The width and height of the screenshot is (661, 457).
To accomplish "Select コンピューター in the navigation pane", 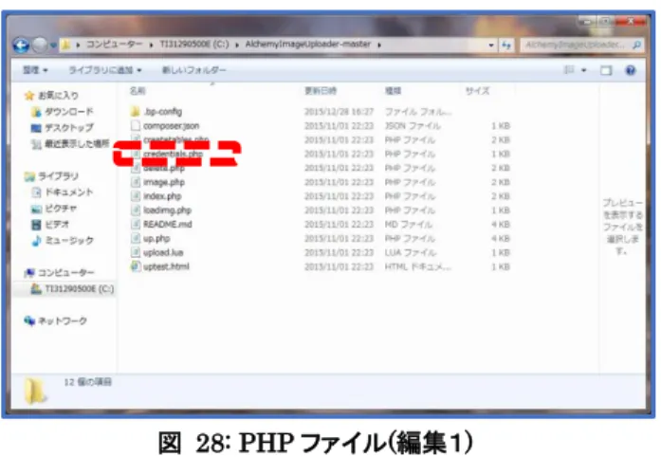I will 66,273.
